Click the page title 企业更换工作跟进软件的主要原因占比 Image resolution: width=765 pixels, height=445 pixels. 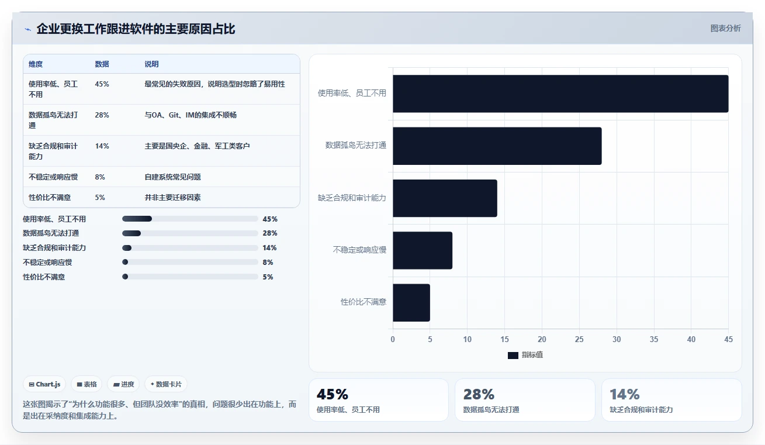pyautogui.click(x=136, y=29)
